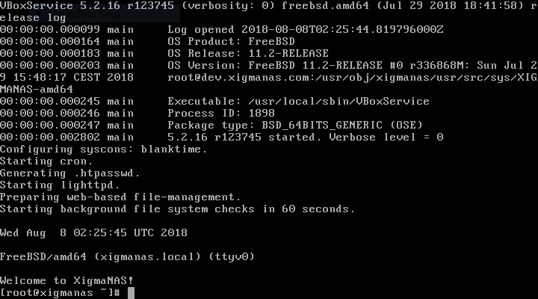Screen dimensions: 538x299
Task: Click the Preparing web-based file-management line
Action: (120, 197)
